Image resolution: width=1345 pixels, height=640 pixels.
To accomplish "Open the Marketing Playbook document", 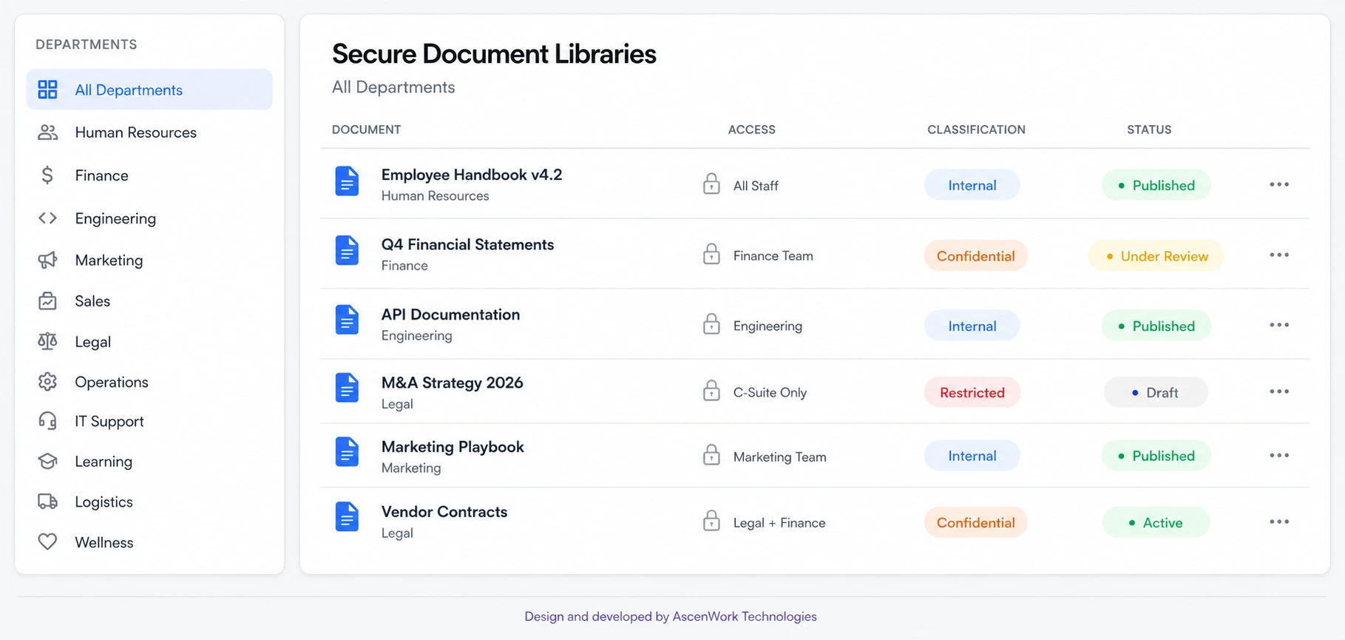I will click(453, 447).
